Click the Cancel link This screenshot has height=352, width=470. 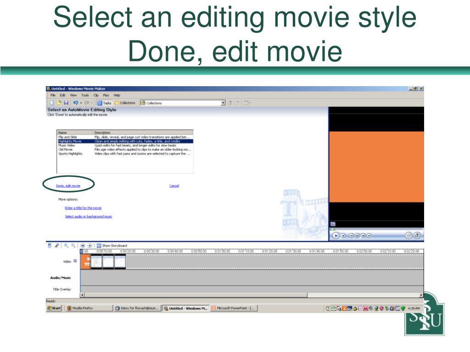[174, 186]
